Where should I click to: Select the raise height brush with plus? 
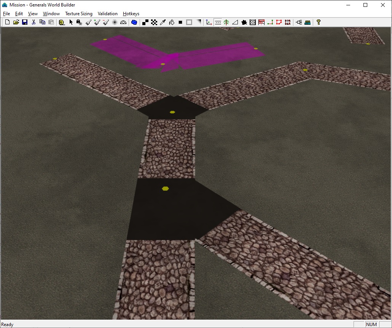tap(97, 22)
